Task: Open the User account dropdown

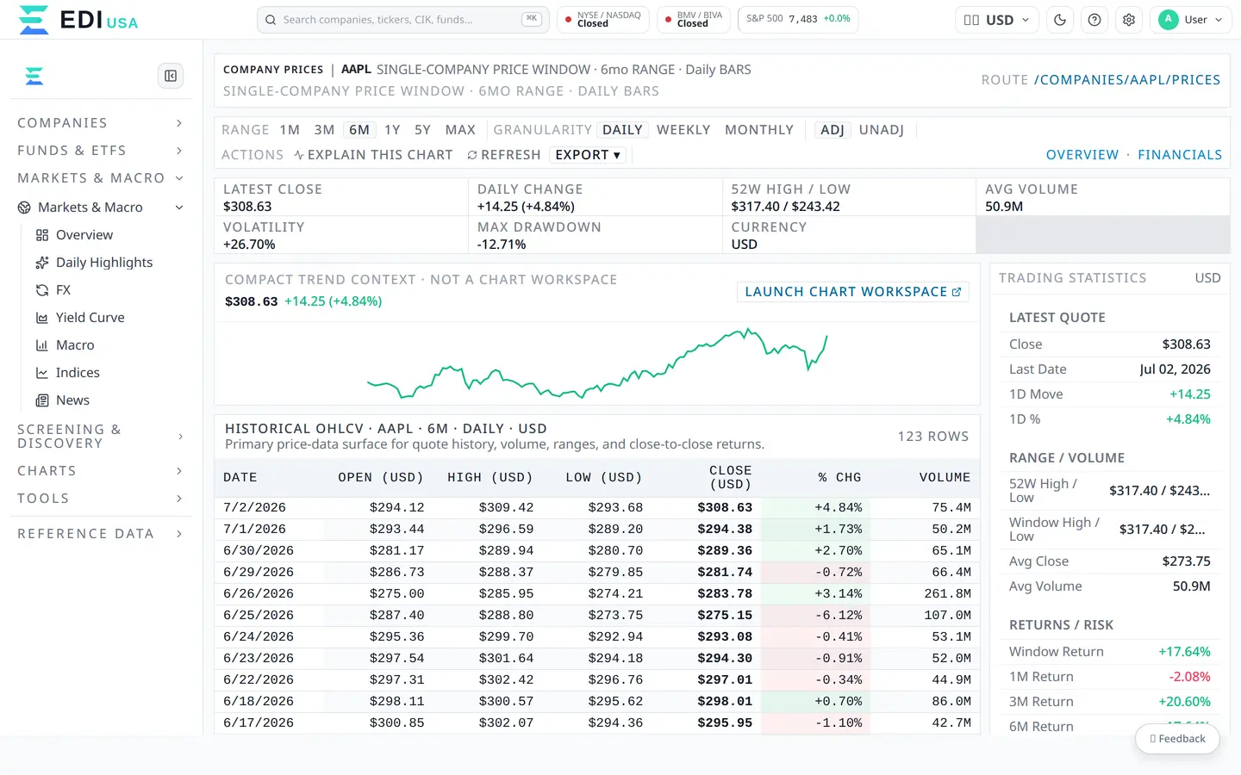Action: (1191, 20)
